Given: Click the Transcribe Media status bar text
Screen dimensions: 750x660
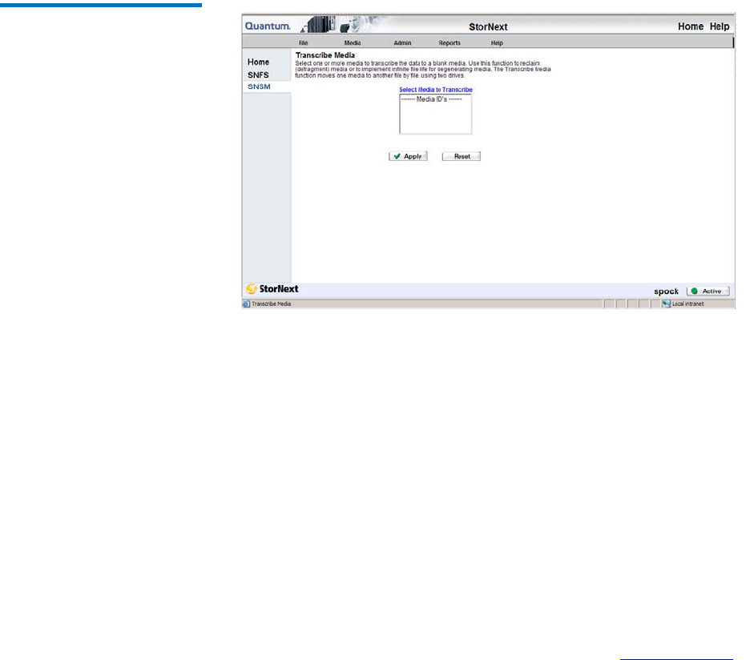Looking at the screenshot, I should pyautogui.click(x=271, y=304).
